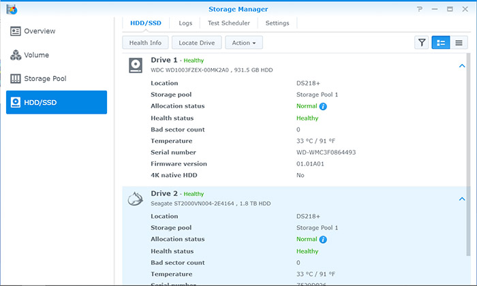
Task: Click Drive 1 allocation status info icon
Action: (323, 106)
